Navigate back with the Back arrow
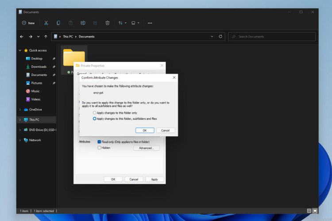Viewport: 332px width, 221px height. click(22, 37)
